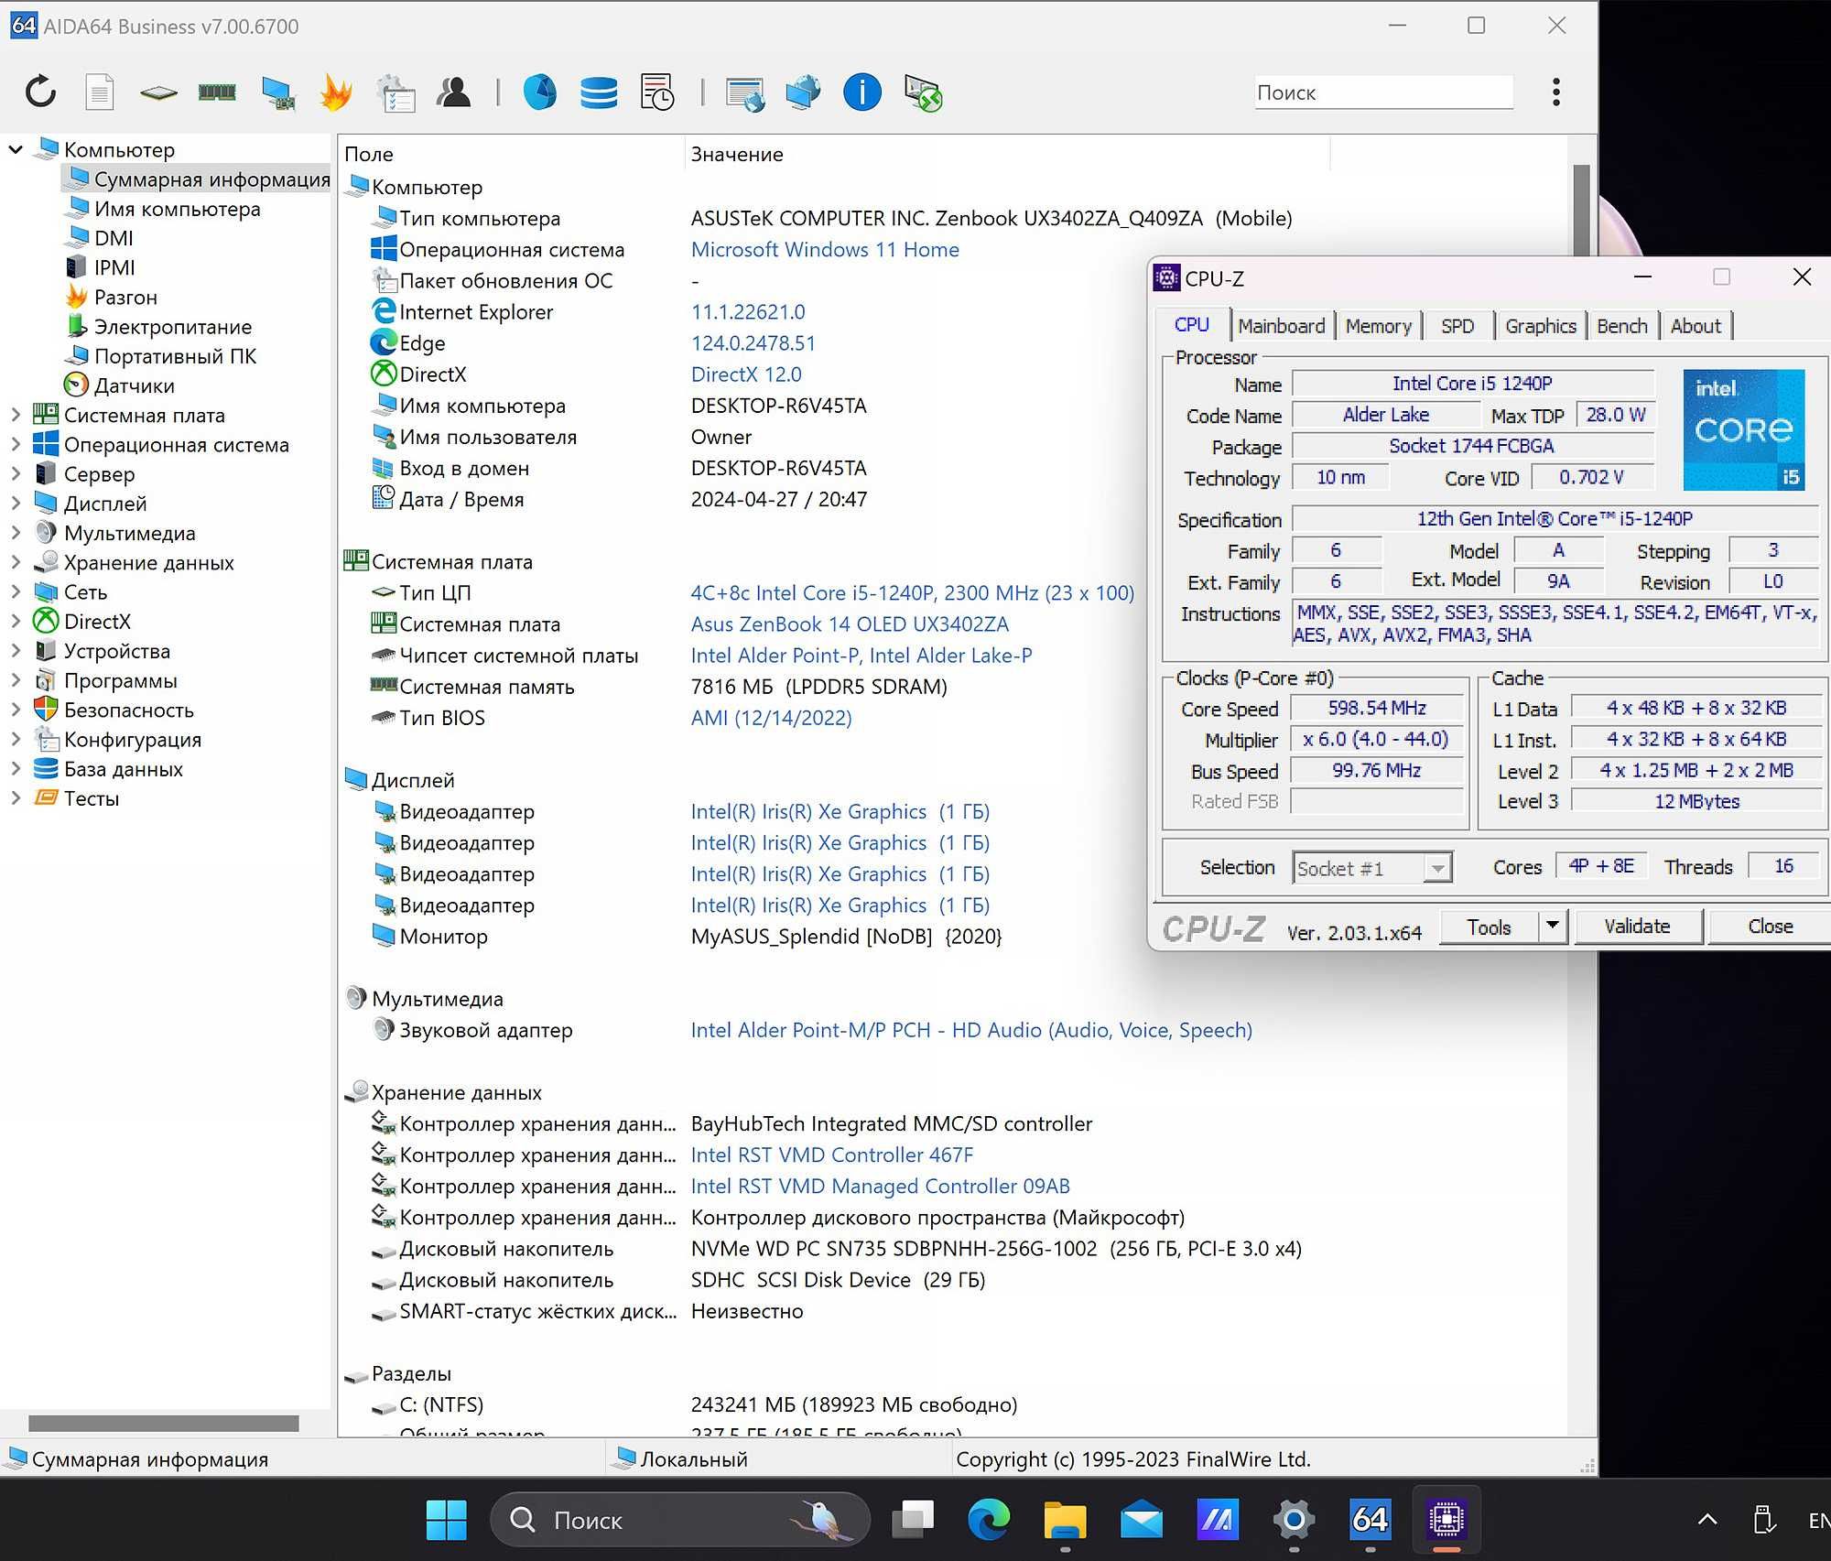Open the About tab in CPU-Z

[x=1696, y=326]
